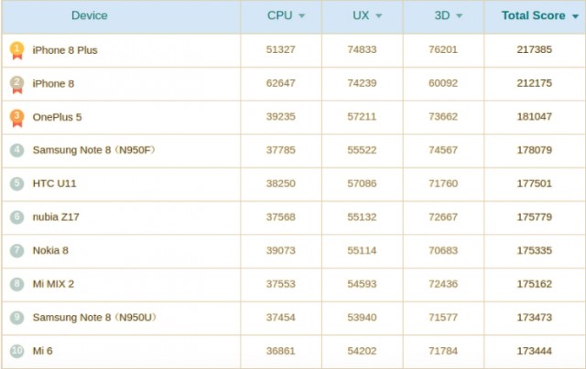Click the rank 5 badge icon

coord(16,184)
